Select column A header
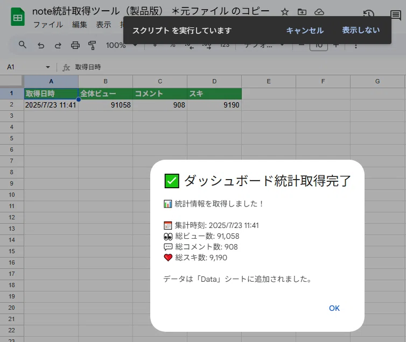The image size is (406, 342). (x=51, y=81)
